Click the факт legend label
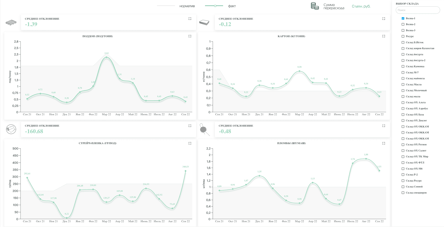Image resolution: width=444 pixels, height=227 pixels. pos(232,6)
